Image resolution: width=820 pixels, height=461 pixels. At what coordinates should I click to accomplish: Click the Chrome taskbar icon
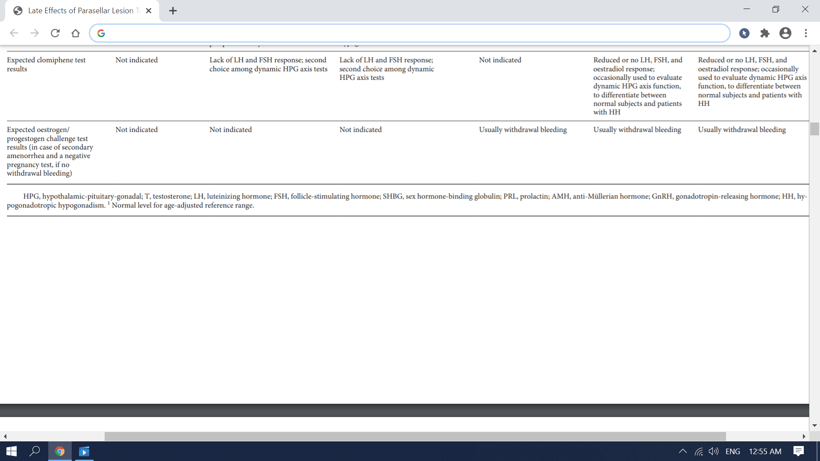60,451
